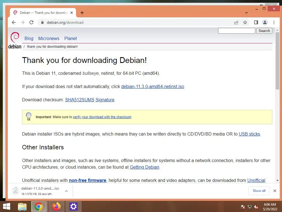Open Chrome's three-dot menu
The width and height of the screenshot is (282, 212).
(274, 22)
